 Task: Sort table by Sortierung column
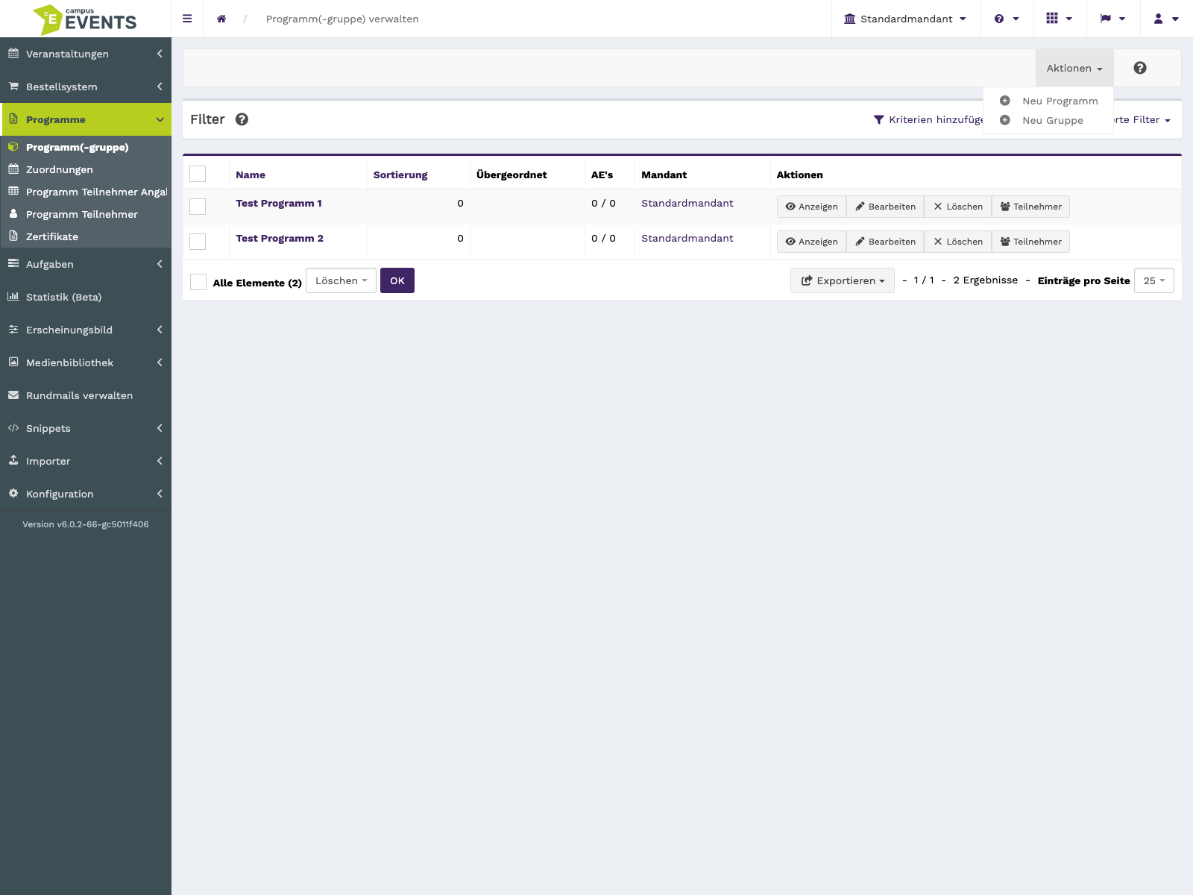tap(400, 175)
